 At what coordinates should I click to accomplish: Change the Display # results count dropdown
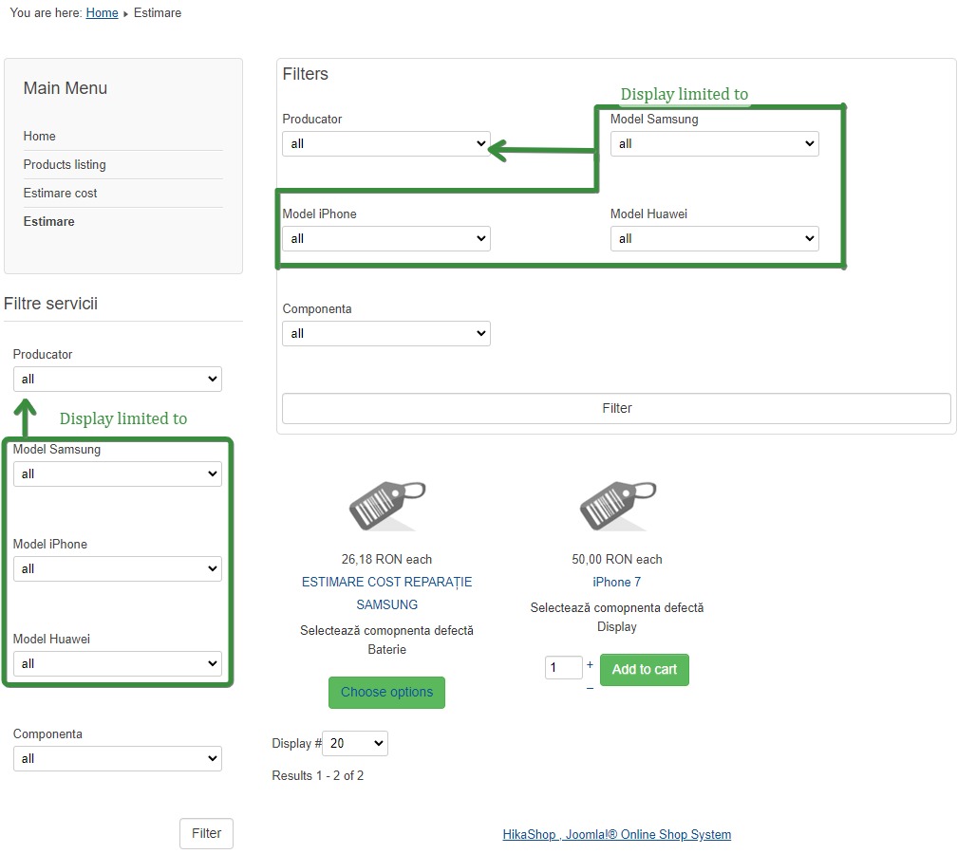tap(355, 744)
